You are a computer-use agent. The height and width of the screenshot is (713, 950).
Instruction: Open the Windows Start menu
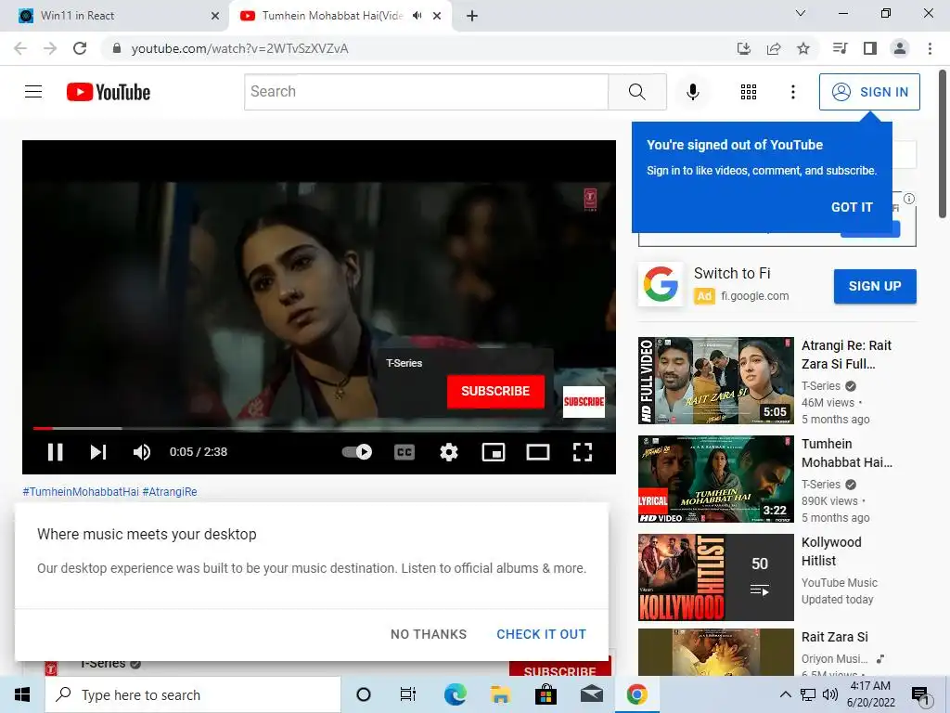pos(22,694)
